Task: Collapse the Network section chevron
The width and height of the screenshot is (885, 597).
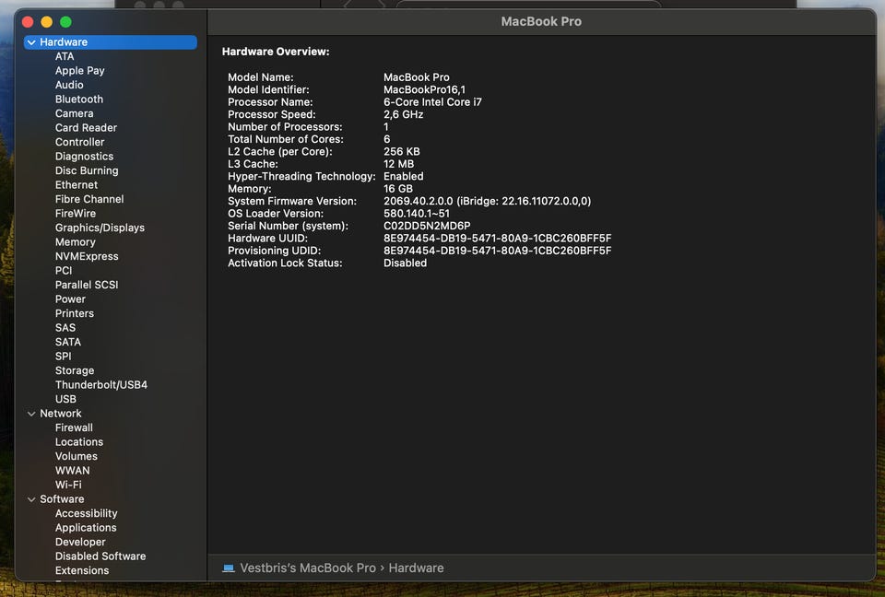Action: 31,414
